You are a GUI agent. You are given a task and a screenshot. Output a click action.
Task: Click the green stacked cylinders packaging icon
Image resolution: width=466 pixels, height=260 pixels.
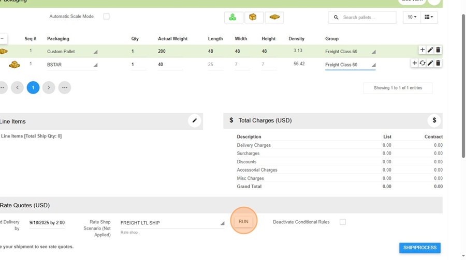pos(233,18)
